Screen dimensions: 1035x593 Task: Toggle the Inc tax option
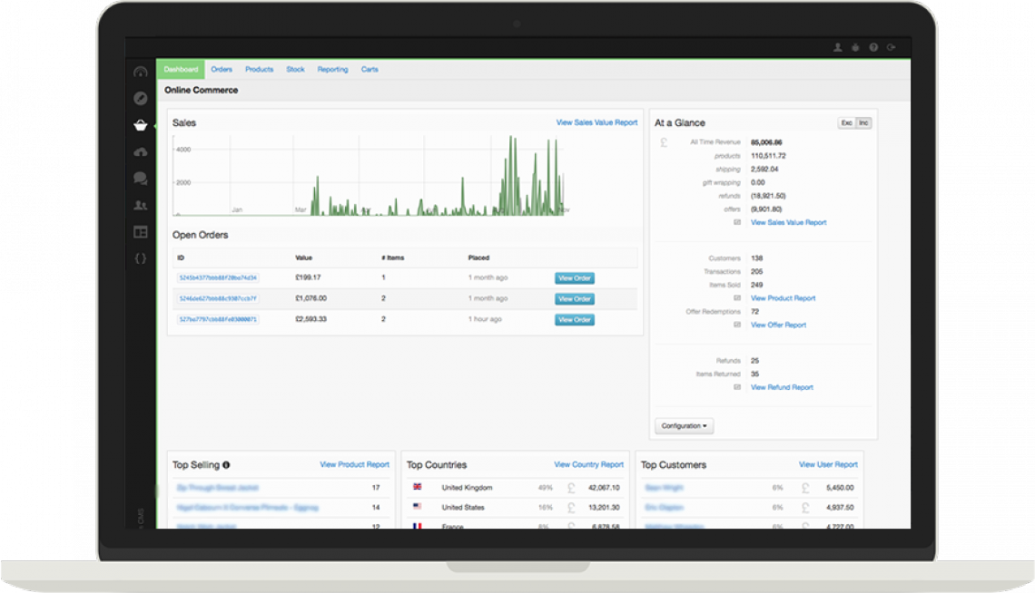[x=863, y=123]
